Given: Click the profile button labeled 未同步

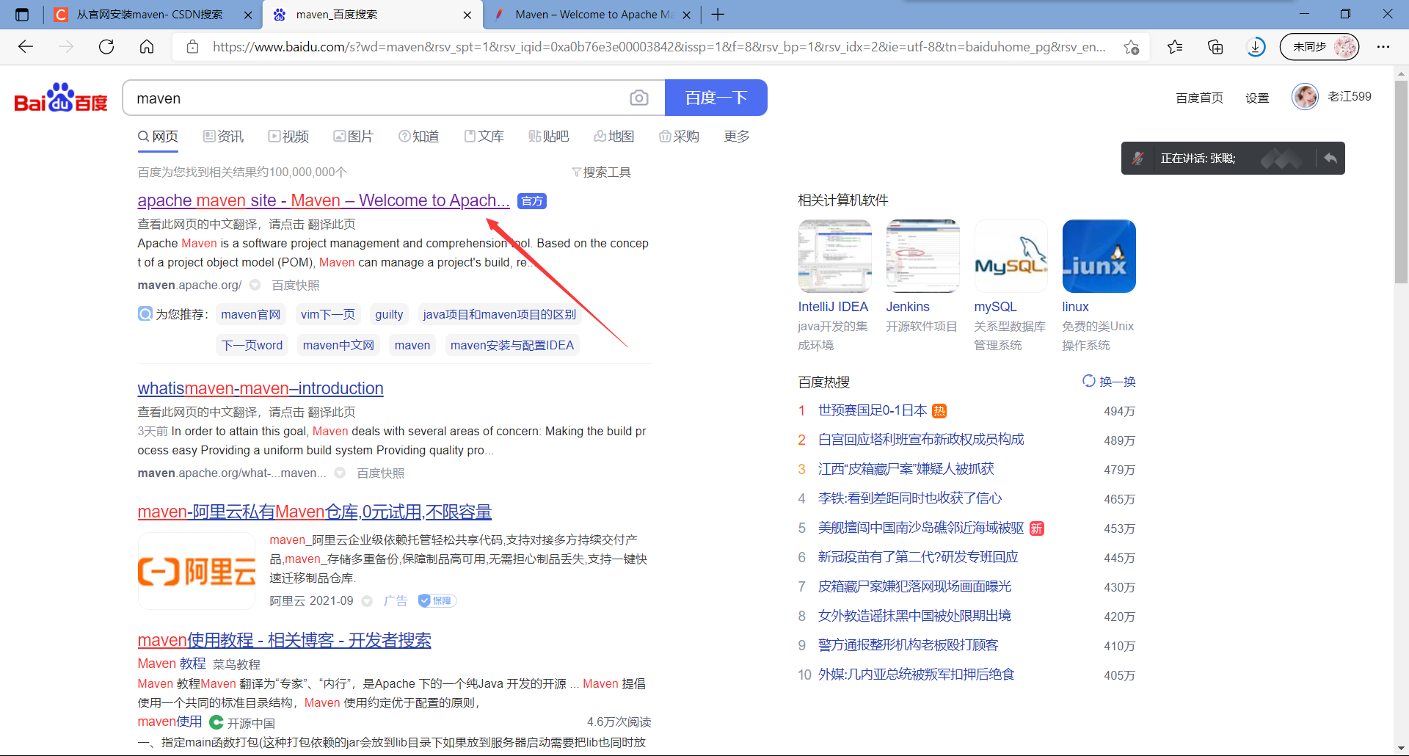Looking at the screenshot, I should click(1319, 47).
